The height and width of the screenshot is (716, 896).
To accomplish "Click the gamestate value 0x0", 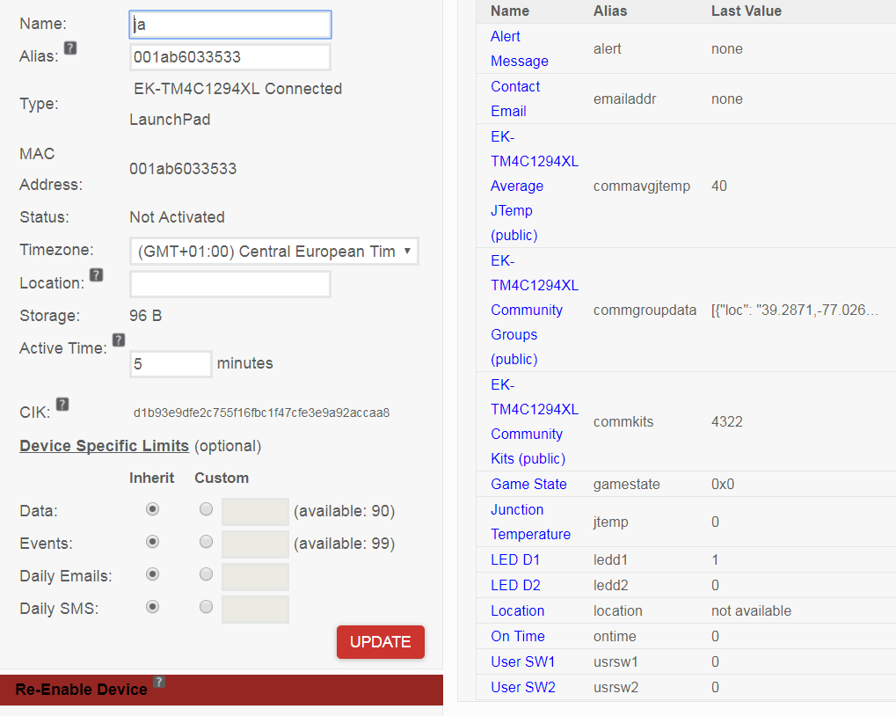I will pyautogui.click(x=723, y=484).
